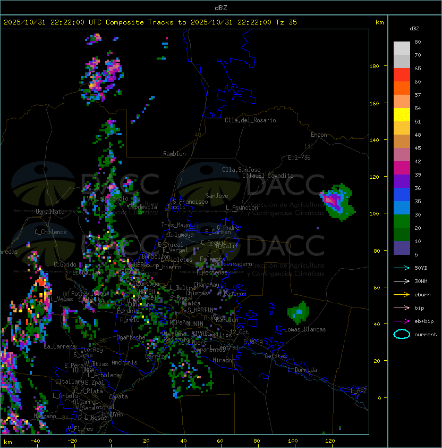
Task: Click the cyan current ellipse icon
Action: pos(402,334)
